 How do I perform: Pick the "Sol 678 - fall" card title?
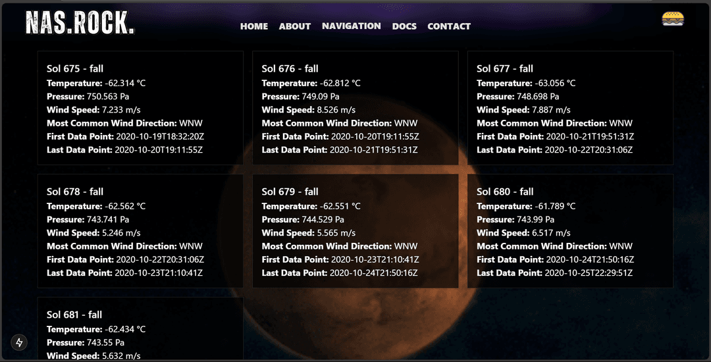(75, 192)
